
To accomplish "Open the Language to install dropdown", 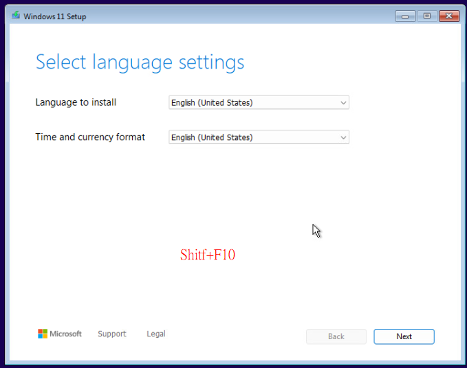I will point(259,102).
